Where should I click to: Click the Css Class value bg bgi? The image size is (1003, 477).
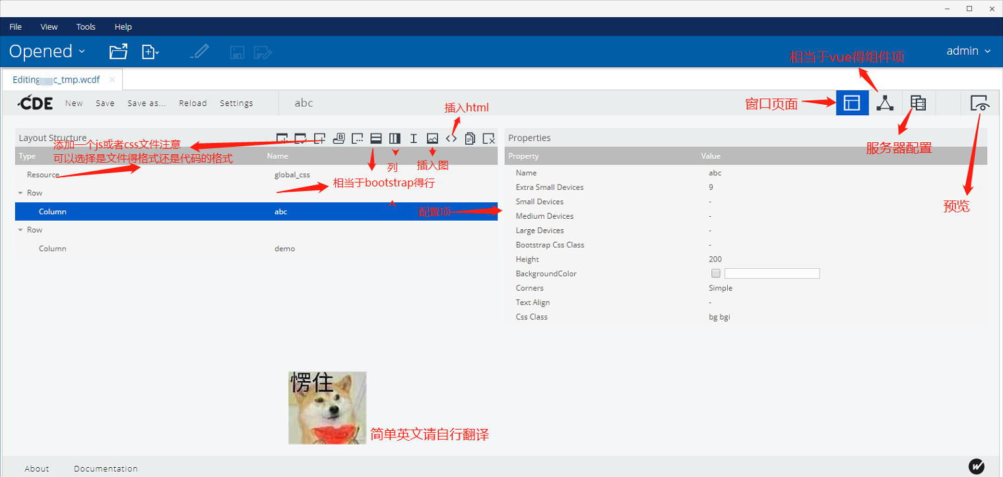click(x=719, y=317)
